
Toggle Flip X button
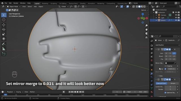click(166, 59)
